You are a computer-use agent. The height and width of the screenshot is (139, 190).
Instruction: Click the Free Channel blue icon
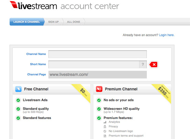click(x=18, y=89)
